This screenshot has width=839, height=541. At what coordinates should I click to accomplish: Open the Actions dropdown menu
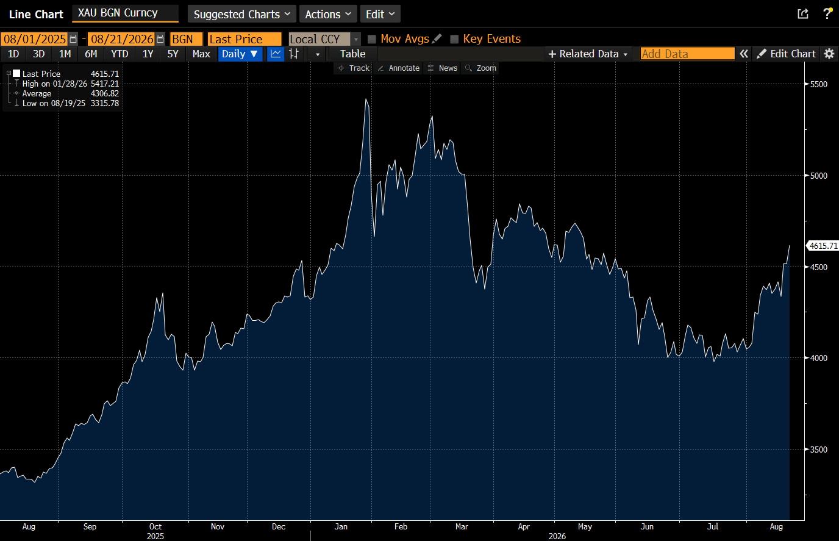click(328, 14)
